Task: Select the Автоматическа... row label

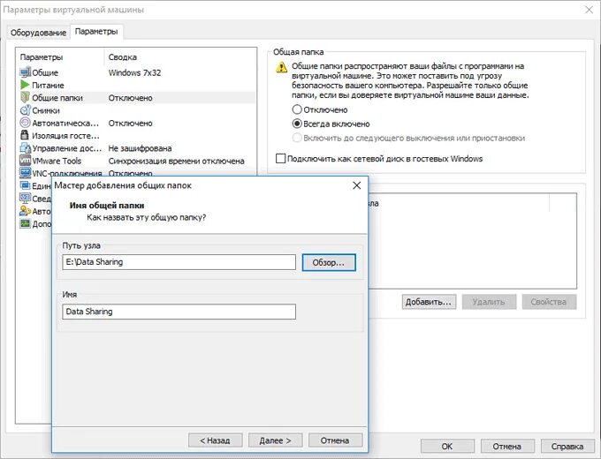Action: coord(65,124)
